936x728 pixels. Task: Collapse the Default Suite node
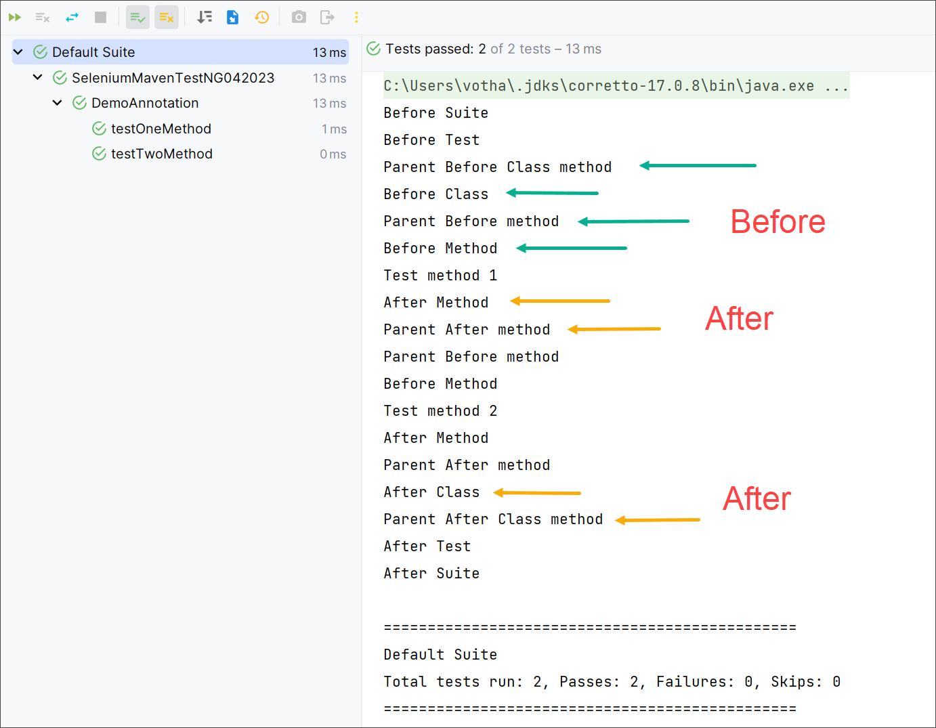coord(18,52)
